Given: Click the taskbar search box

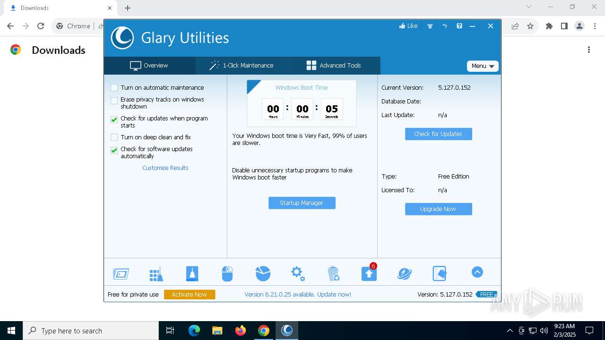Looking at the screenshot, I should [x=91, y=331].
